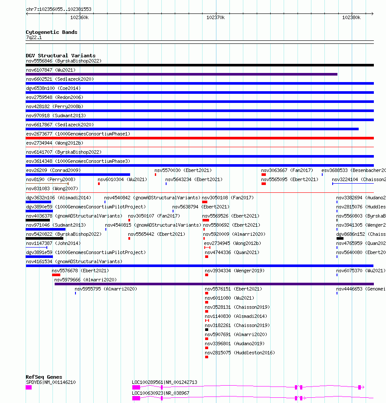Click the red bar under nsv5576678
The image size is (386, 403).
click(x=56, y=275)
